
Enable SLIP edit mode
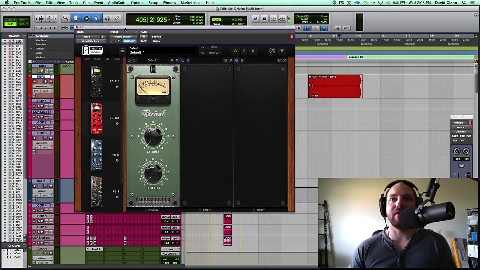[x=10, y=24]
